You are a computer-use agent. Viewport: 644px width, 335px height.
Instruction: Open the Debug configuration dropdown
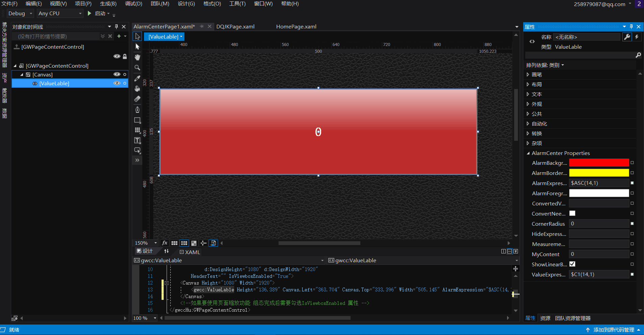(x=20, y=14)
